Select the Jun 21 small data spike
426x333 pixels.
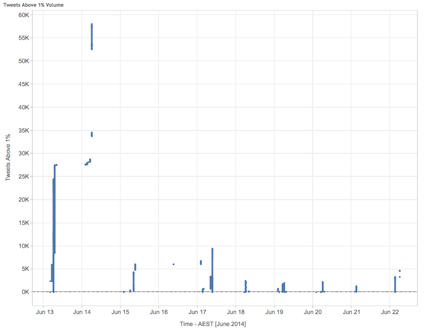(x=356, y=289)
